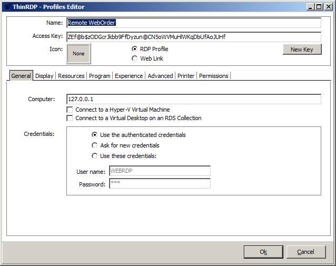Enable Connect to a Hyper-V Virtual Machine

point(70,110)
